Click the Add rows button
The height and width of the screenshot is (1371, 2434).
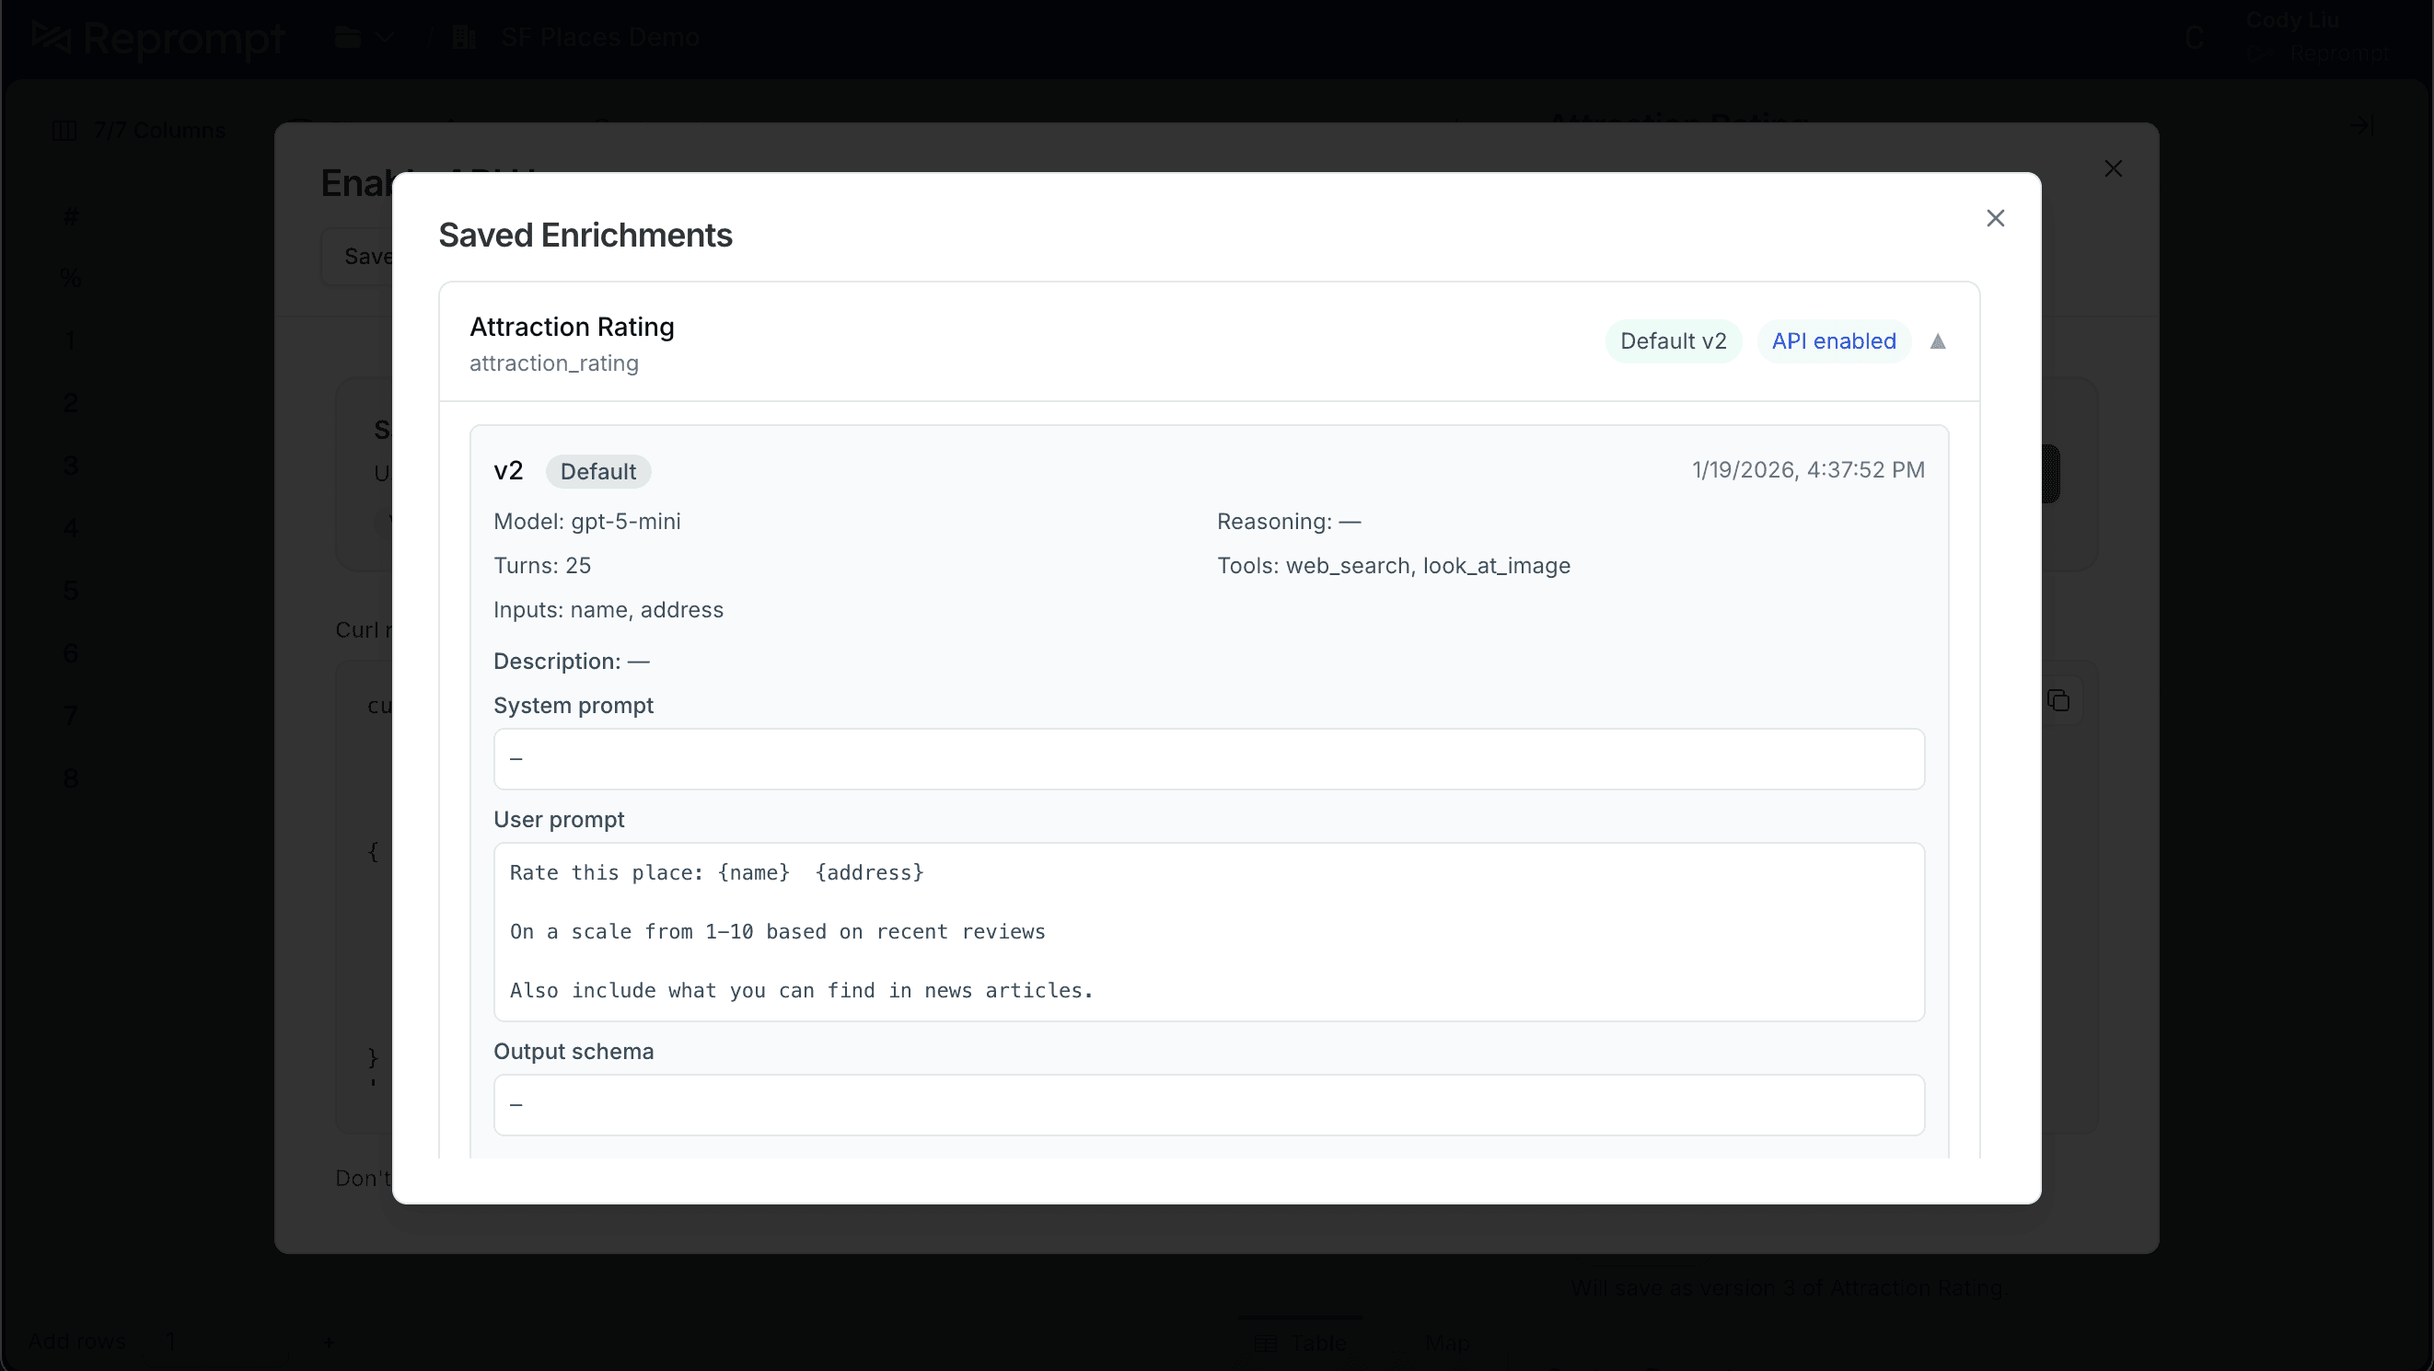78,1342
